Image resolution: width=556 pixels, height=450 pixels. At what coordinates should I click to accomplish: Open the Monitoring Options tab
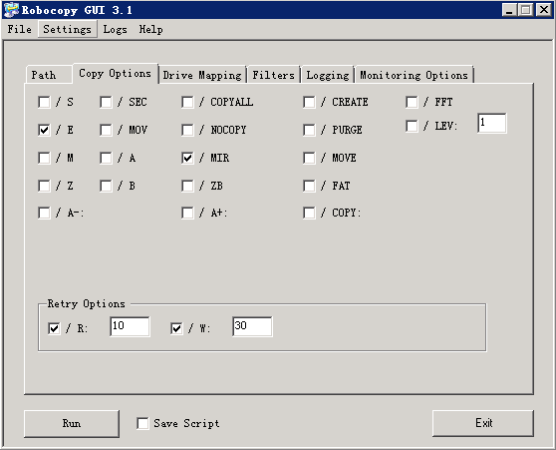click(x=415, y=75)
